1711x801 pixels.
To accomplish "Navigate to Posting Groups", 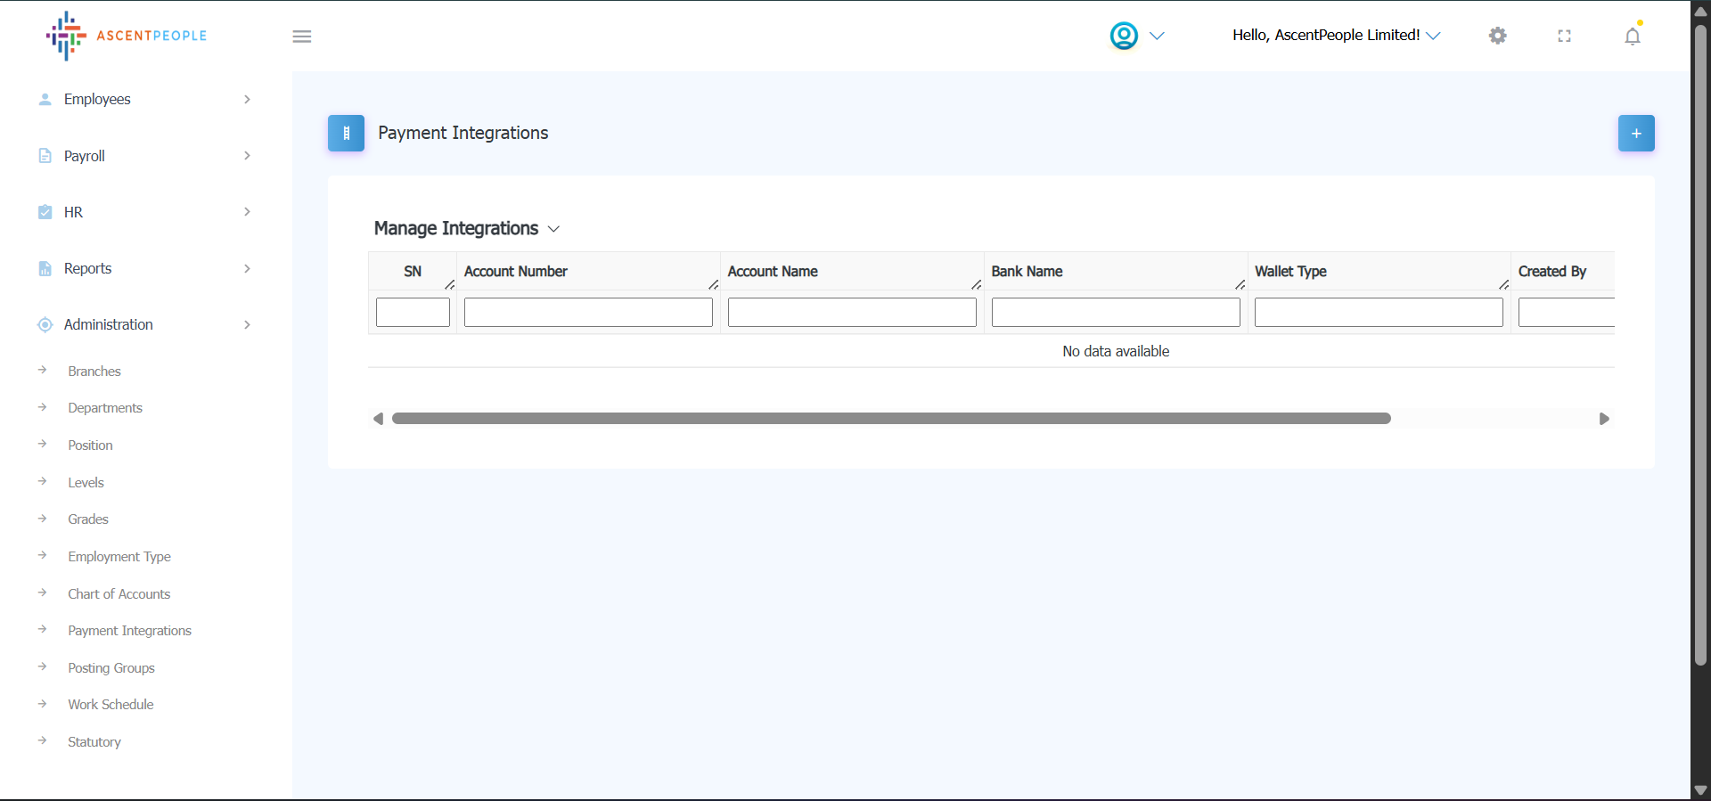I will point(111,668).
